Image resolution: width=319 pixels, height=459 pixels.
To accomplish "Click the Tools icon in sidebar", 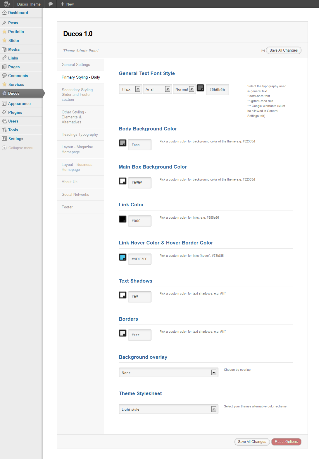I will pos(4,130).
